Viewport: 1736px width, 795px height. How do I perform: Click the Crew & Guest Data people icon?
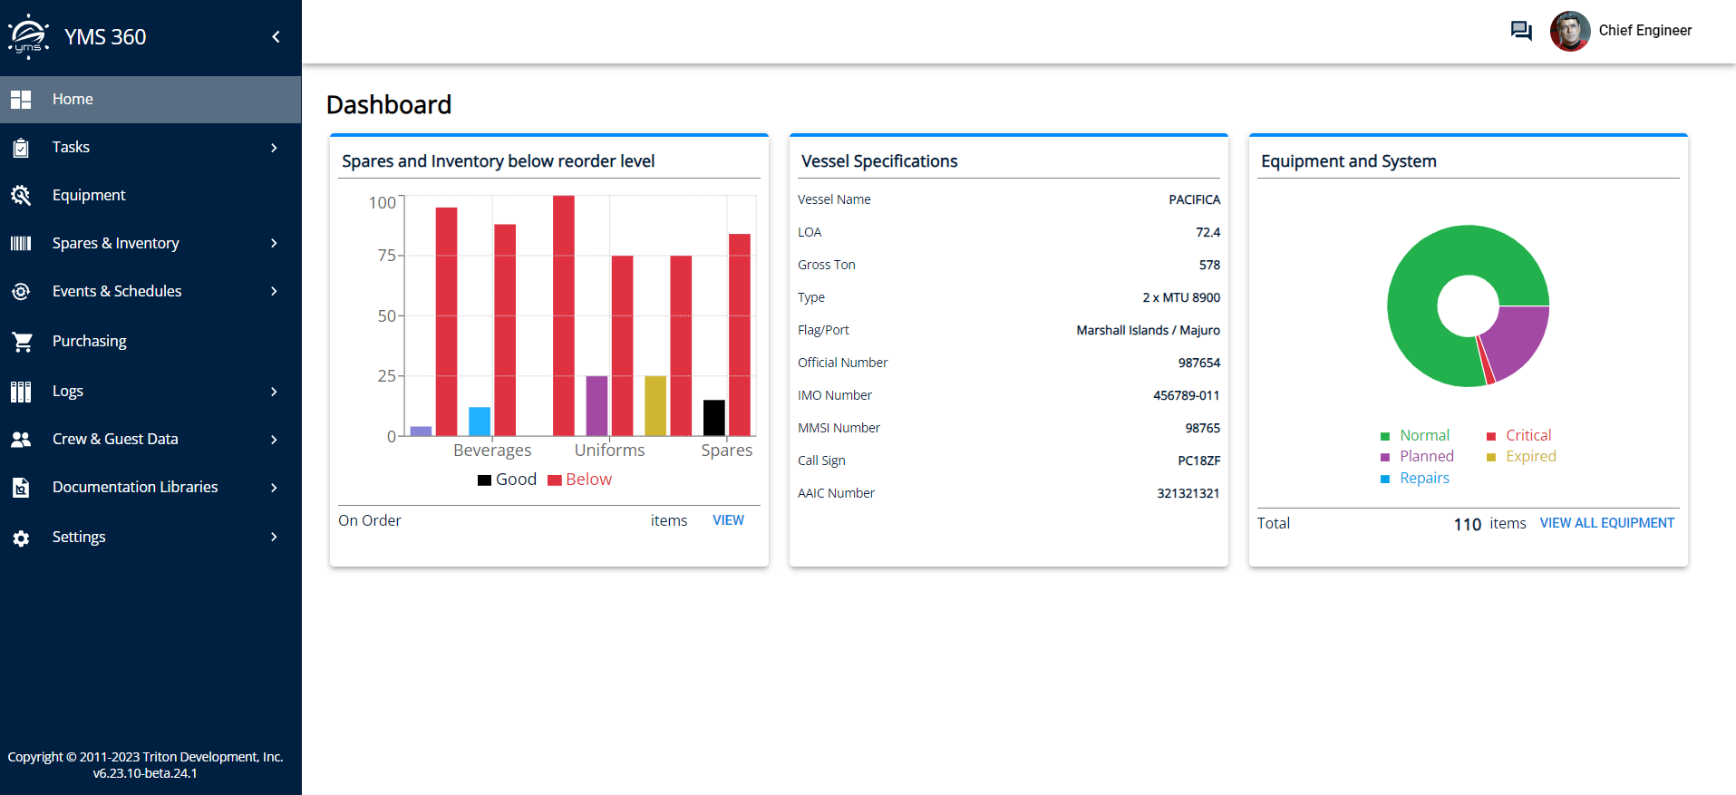[21, 440]
